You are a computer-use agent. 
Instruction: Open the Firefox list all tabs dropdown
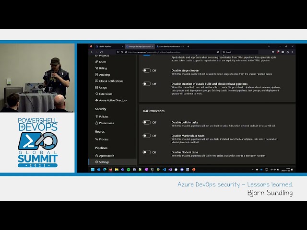[x=269, y=46]
